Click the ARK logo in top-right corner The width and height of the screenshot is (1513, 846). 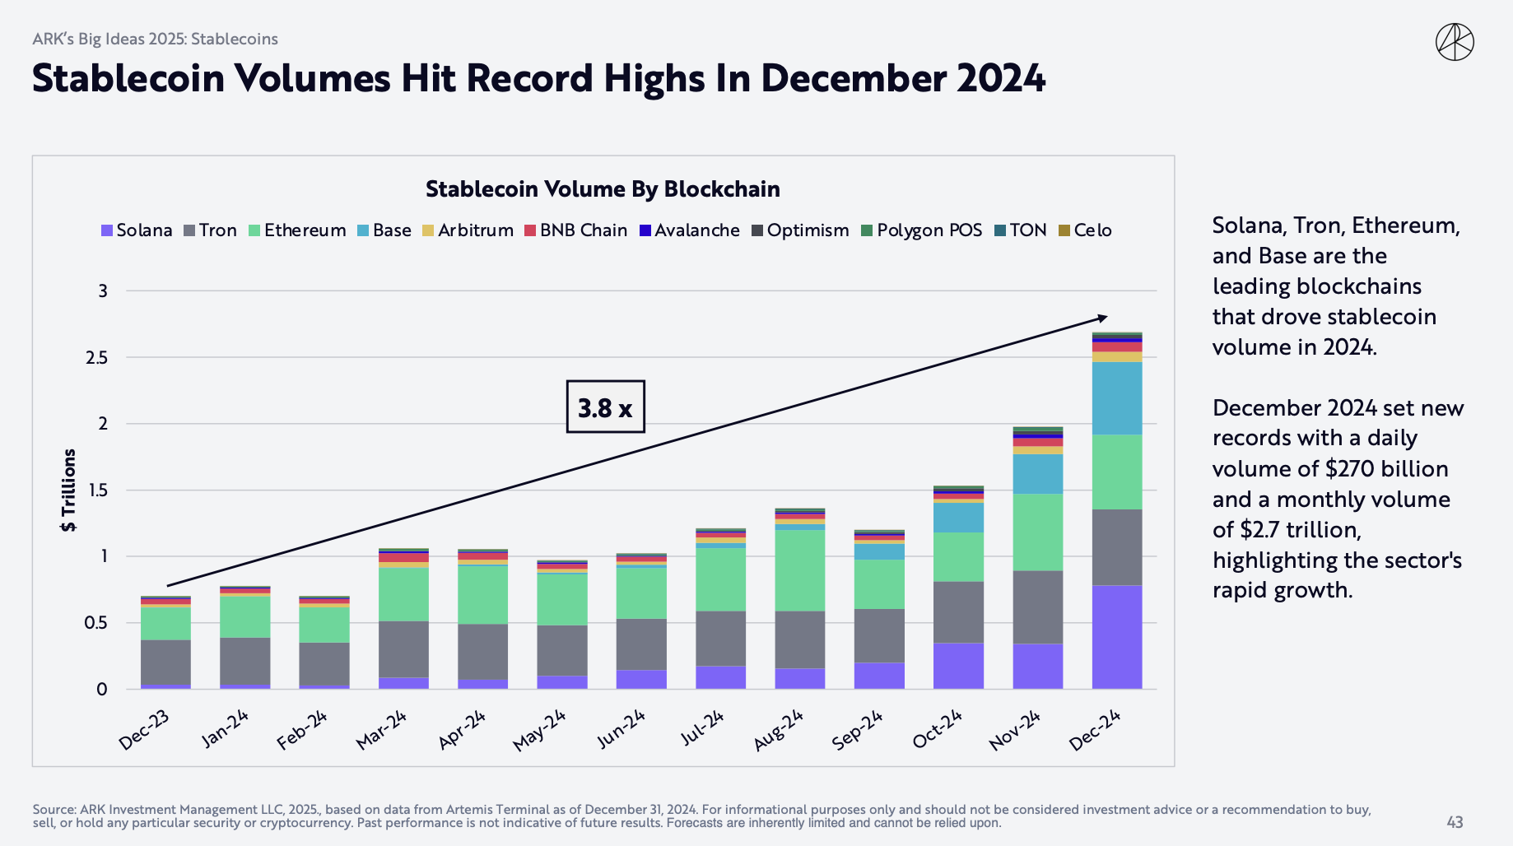click(x=1455, y=42)
